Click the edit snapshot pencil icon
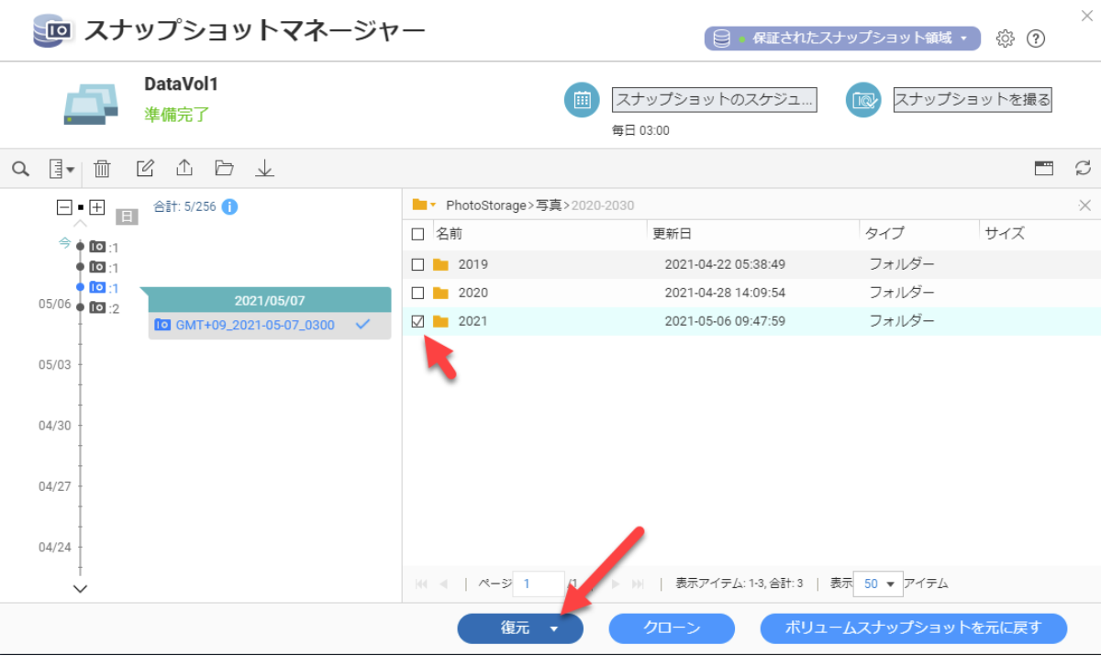The width and height of the screenshot is (1101, 656). 145,169
